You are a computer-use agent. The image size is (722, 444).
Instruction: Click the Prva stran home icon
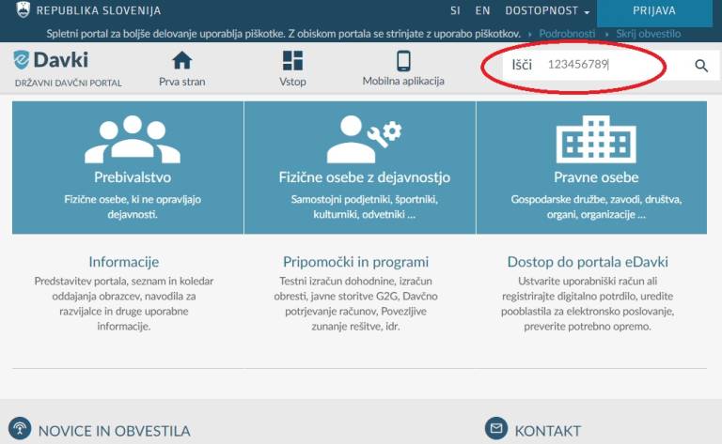181,60
